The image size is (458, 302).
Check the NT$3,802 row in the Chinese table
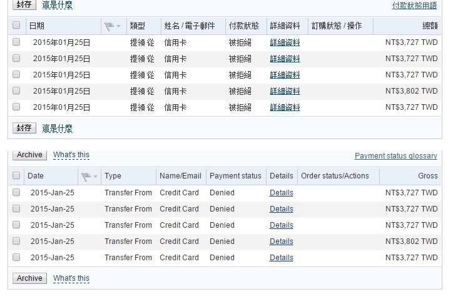coord(16,90)
